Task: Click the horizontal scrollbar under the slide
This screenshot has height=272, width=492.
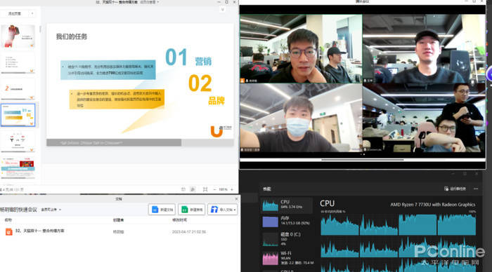Action: click(114, 143)
